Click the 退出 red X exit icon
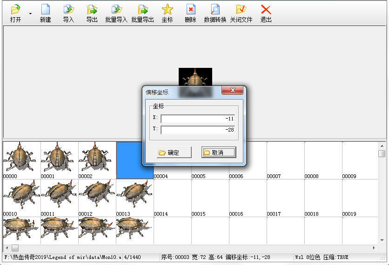The image size is (389, 265). click(266, 10)
